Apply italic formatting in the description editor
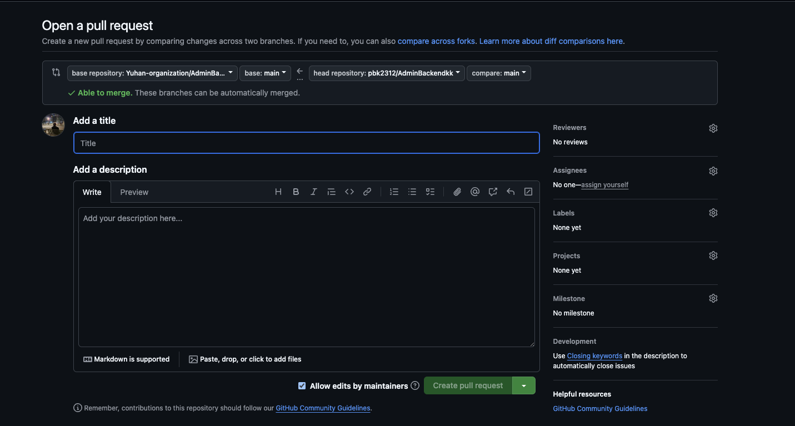This screenshot has width=795, height=426. (314, 192)
